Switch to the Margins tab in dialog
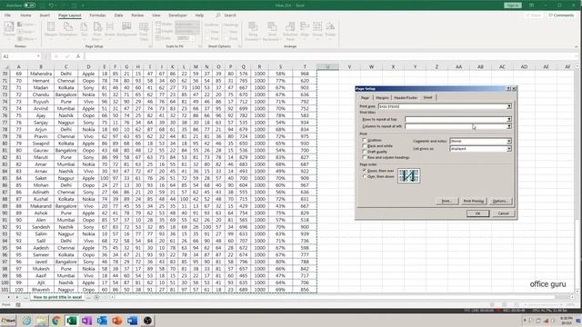 click(x=382, y=97)
